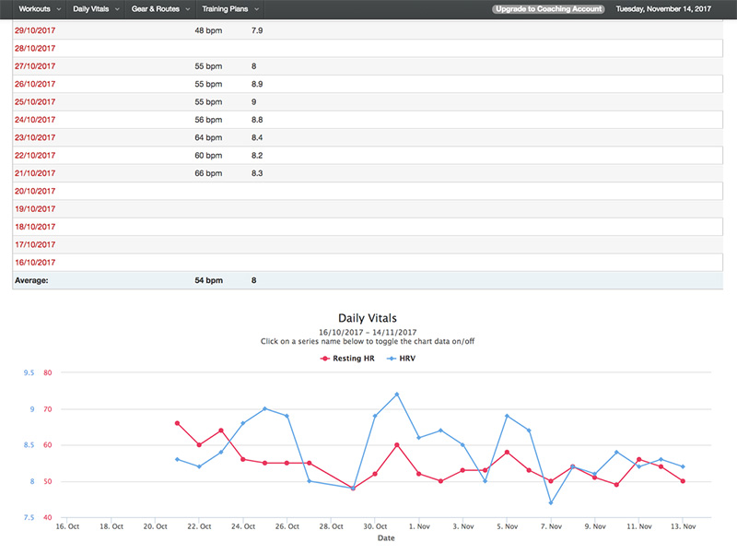
Task: Click the lowest HRV point on 7 Nov
Action: [551, 502]
